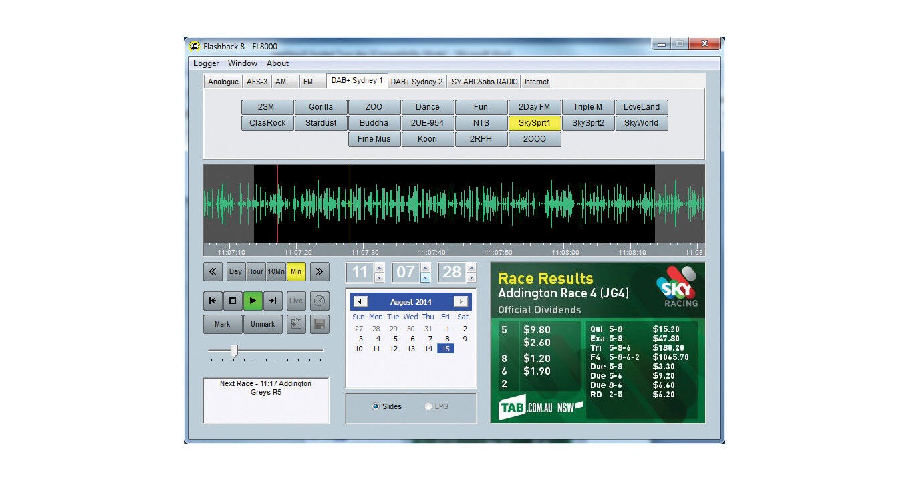
Task: Click the export clip icon button
Action: [x=296, y=325]
